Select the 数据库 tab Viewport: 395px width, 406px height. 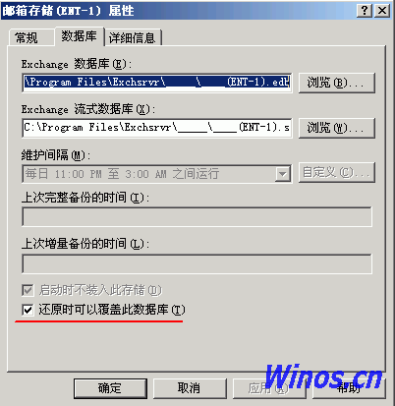coord(80,36)
